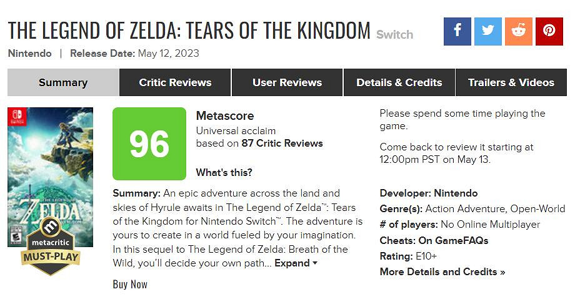Viewport: 575px width, 307px height.
Task: Click the Twitter share icon
Action: (488, 31)
